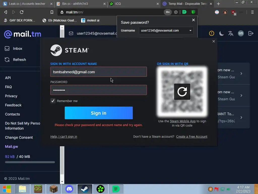The width and height of the screenshot is (258, 194).
Task: Open the Steam Mobile App link
Action: click(183, 121)
